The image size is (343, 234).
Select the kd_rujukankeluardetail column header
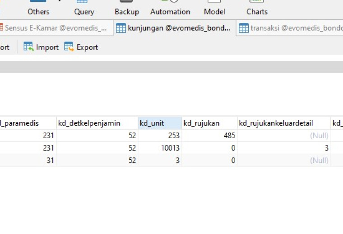(284, 123)
